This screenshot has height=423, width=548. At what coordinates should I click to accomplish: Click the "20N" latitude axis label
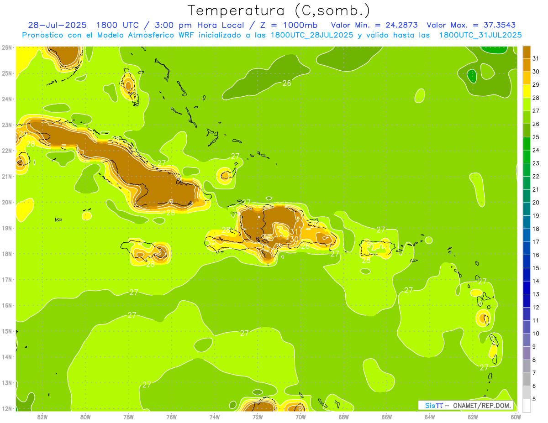click(x=7, y=202)
